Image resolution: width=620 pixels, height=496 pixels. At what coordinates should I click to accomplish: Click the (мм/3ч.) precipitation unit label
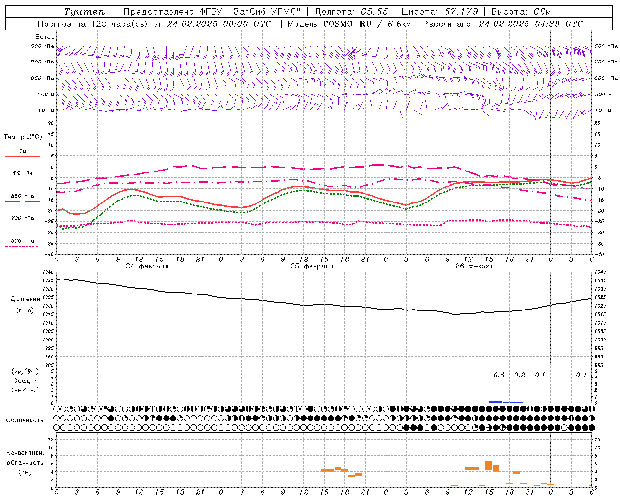[25, 372]
